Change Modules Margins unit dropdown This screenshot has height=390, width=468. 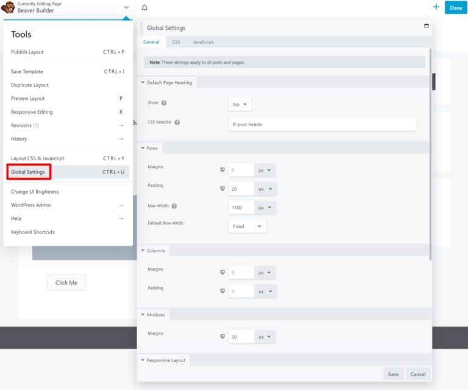(x=264, y=336)
